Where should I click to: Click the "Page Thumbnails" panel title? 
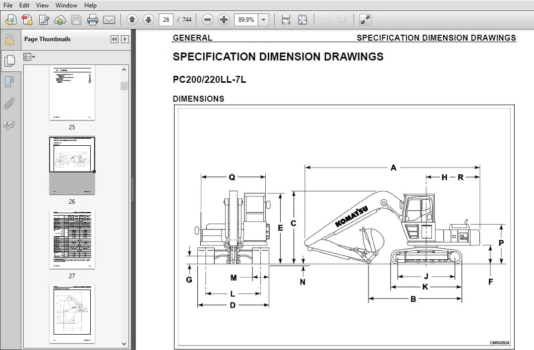click(47, 39)
